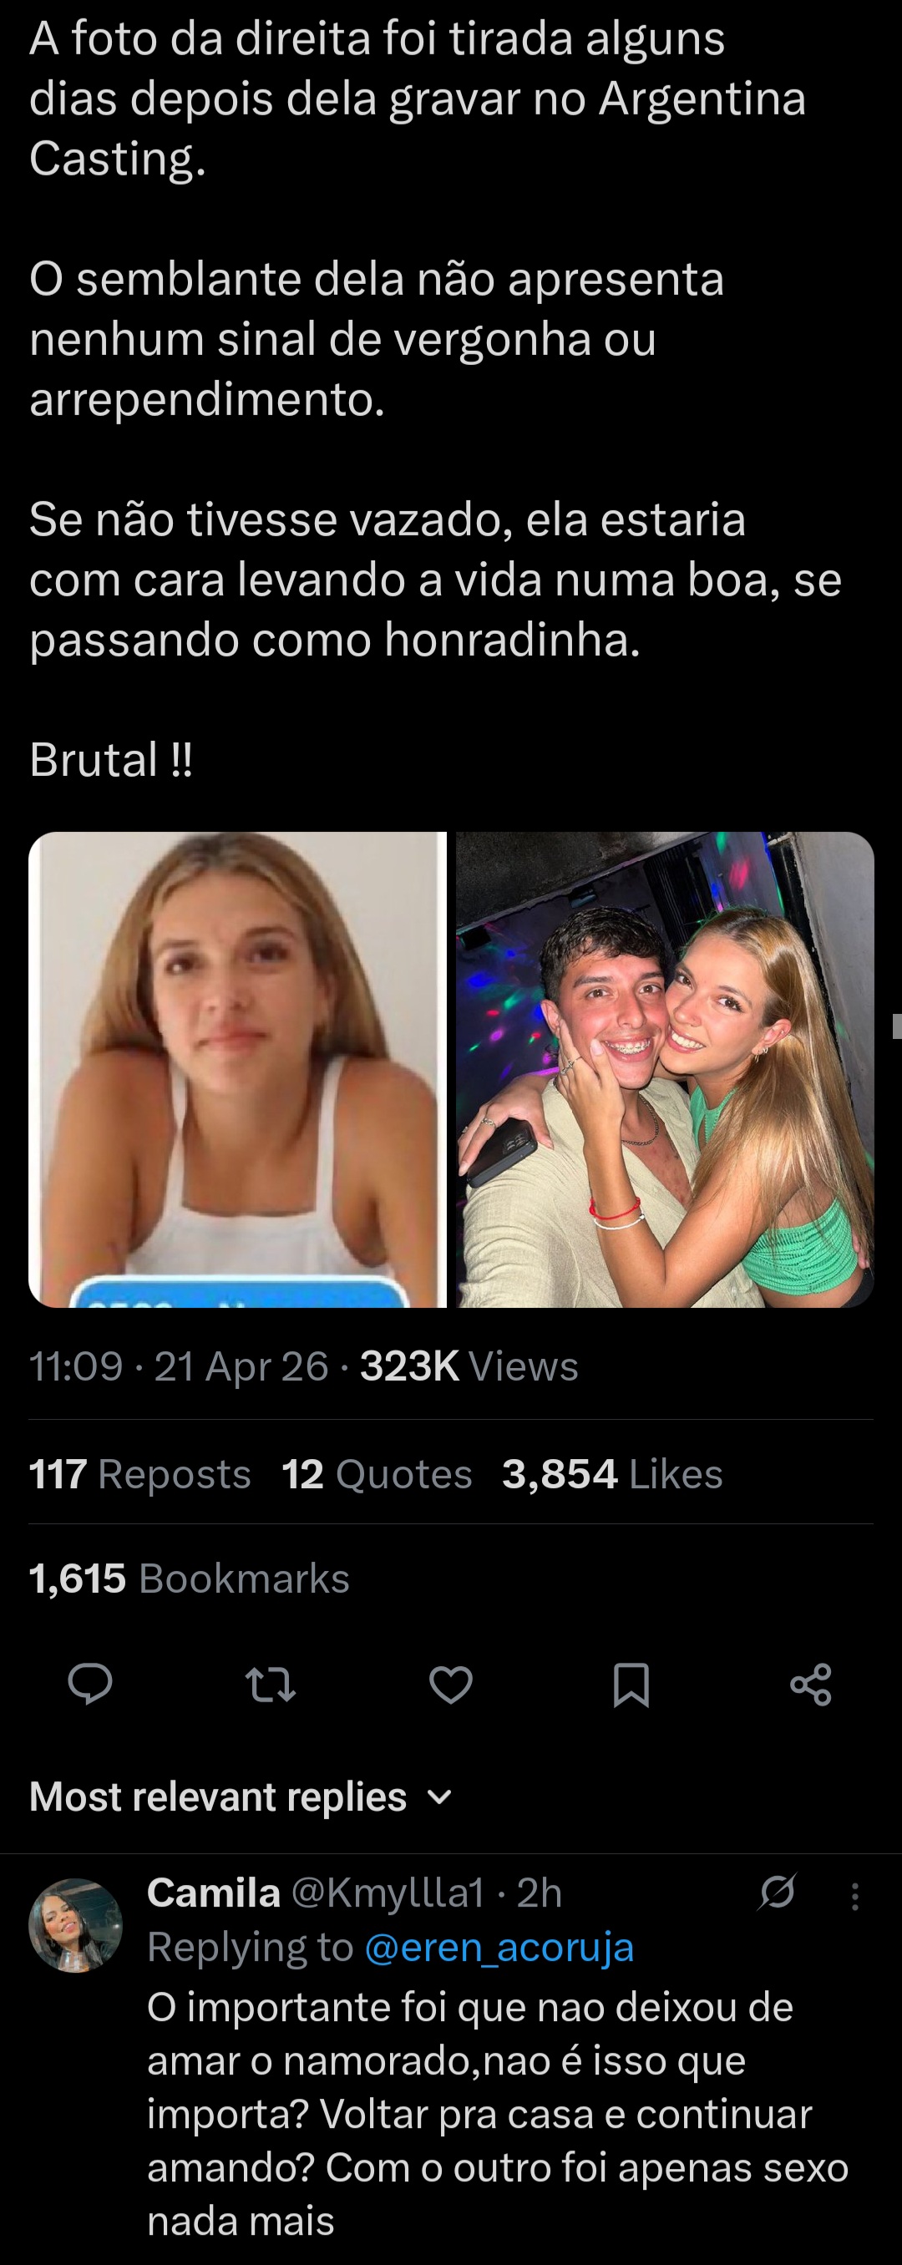Open Camila's profile picture avatar
Screen dimensions: 902x2265
pos(76,1926)
